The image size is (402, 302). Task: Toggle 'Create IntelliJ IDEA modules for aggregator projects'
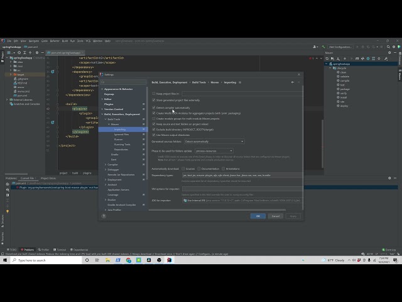(153, 113)
